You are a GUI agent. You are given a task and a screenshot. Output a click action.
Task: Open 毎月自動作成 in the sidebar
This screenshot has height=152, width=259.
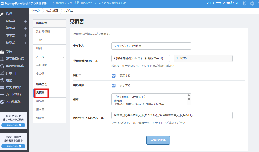[x=15, y=66]
